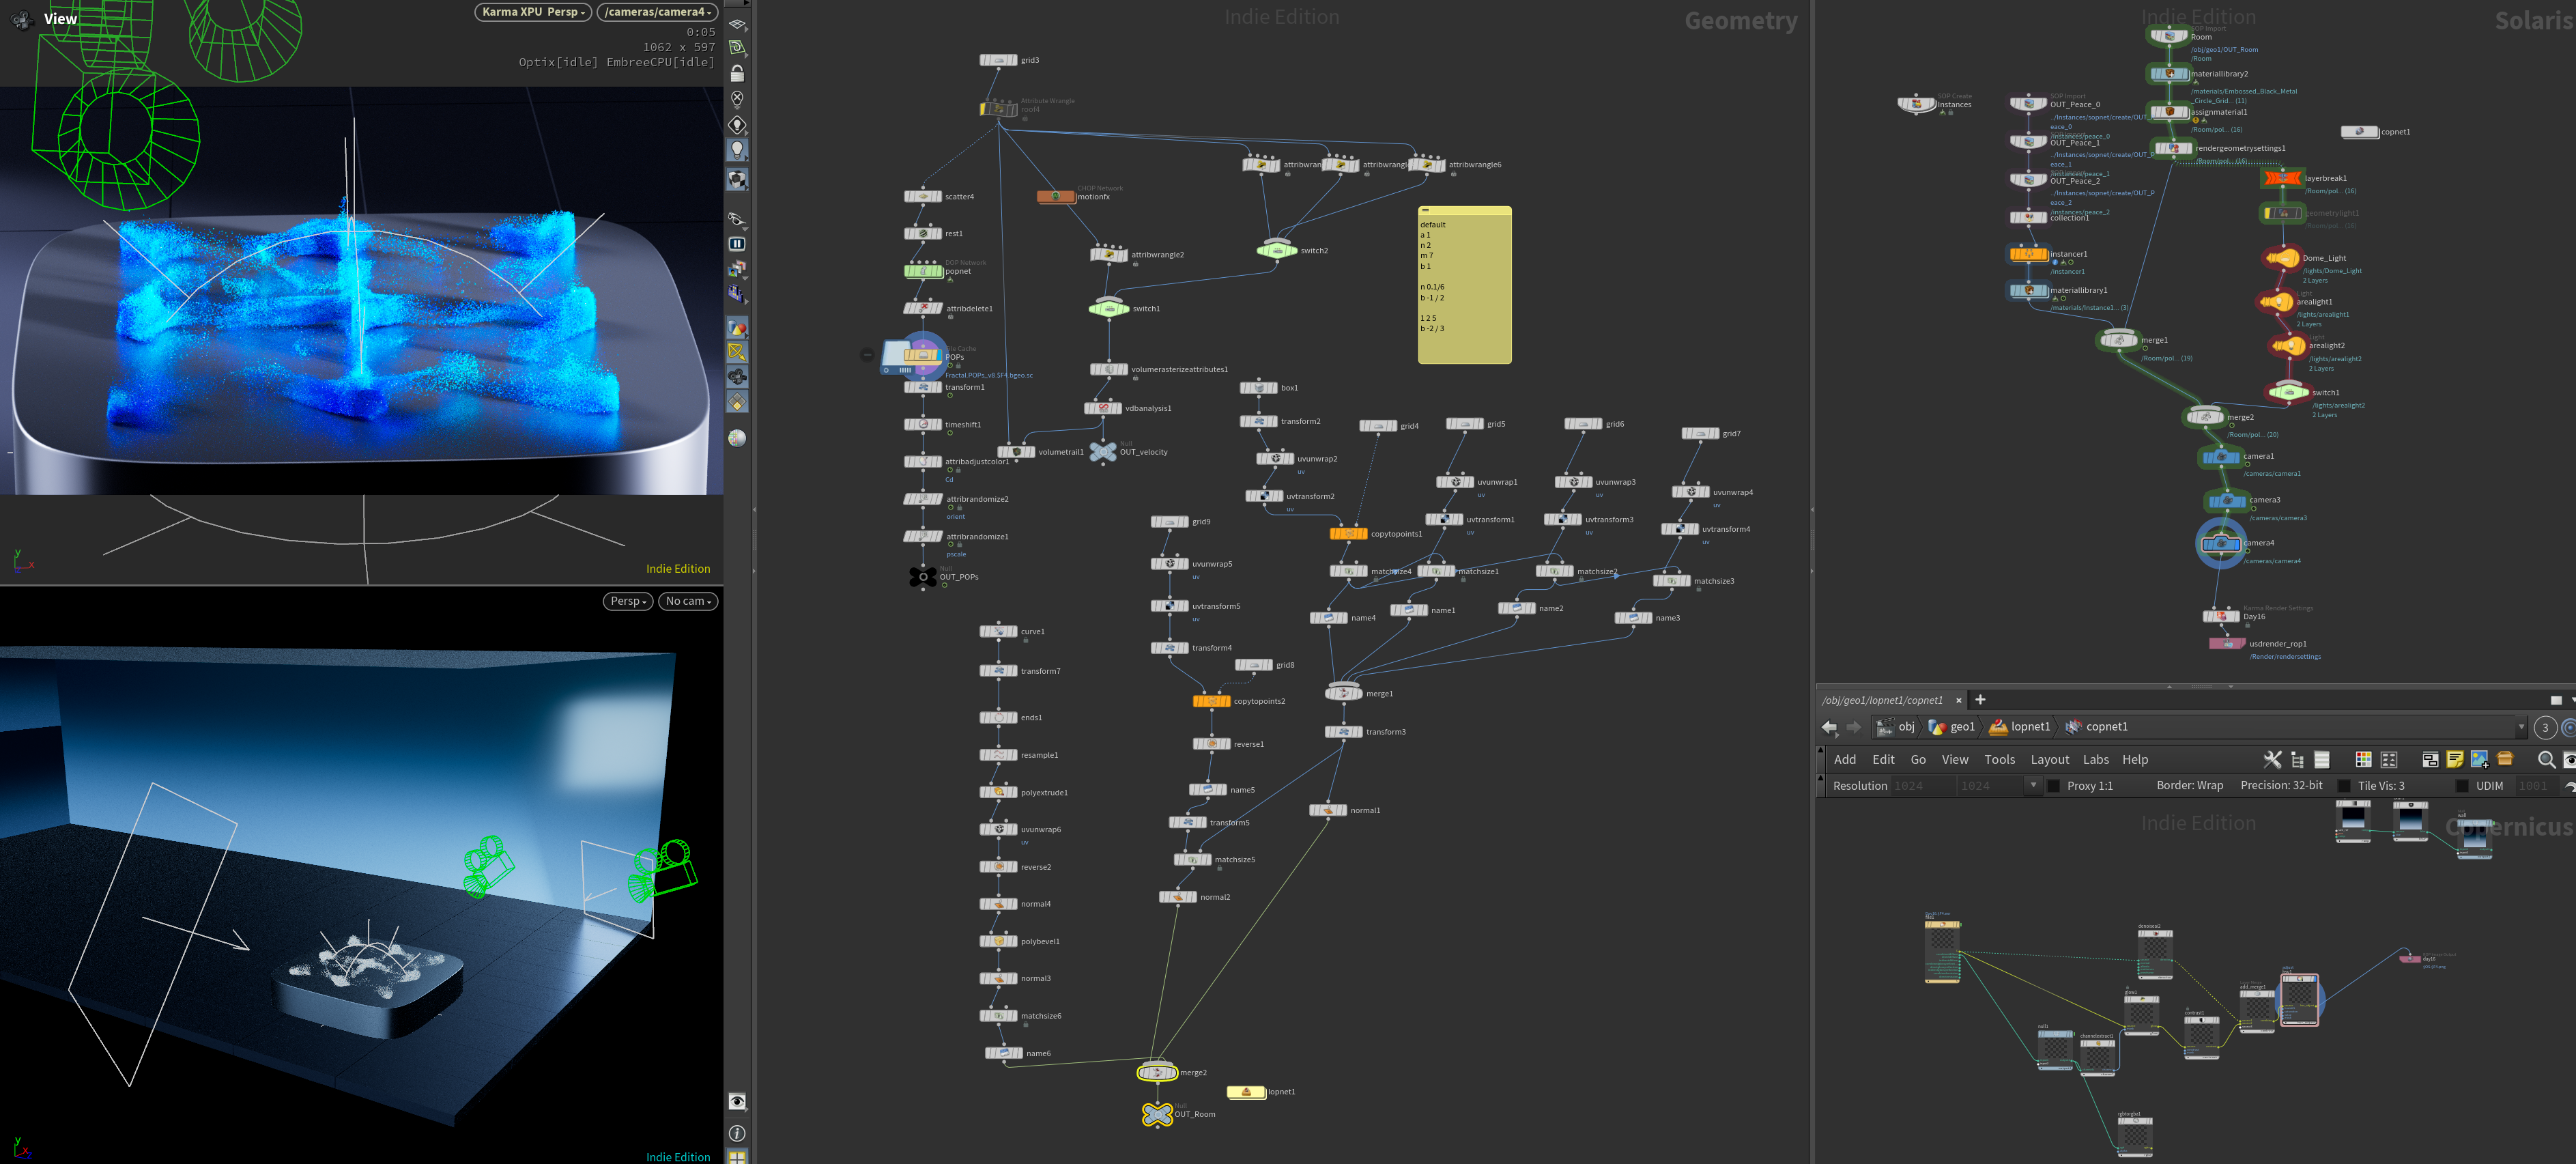The width and height of the screenshot is (2576, 1164).
Task: Enable the UDIM checkbox
Action: pyautogui.click(x=2462, y=786)
